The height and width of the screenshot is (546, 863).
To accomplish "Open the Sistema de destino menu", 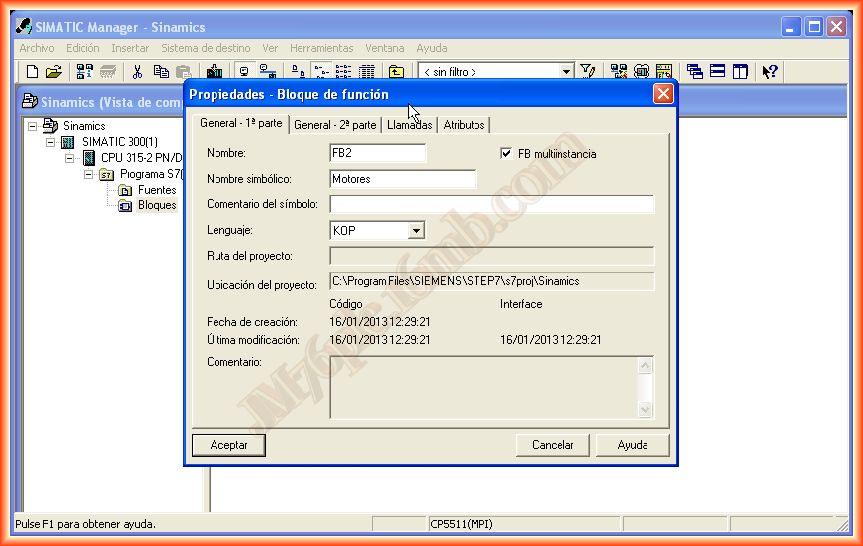I will click(206, 48).
